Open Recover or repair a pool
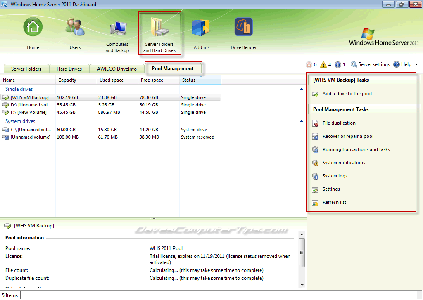 tap(348, 137)
